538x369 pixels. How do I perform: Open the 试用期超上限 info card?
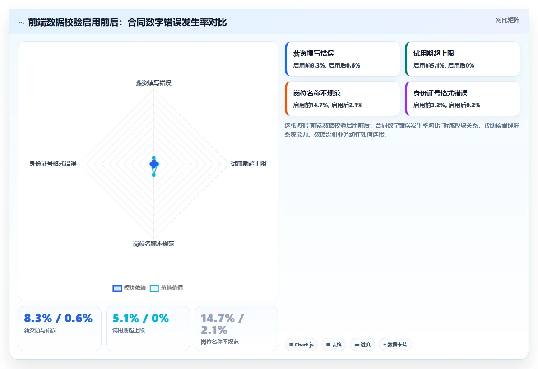click(x=463, y=59)
